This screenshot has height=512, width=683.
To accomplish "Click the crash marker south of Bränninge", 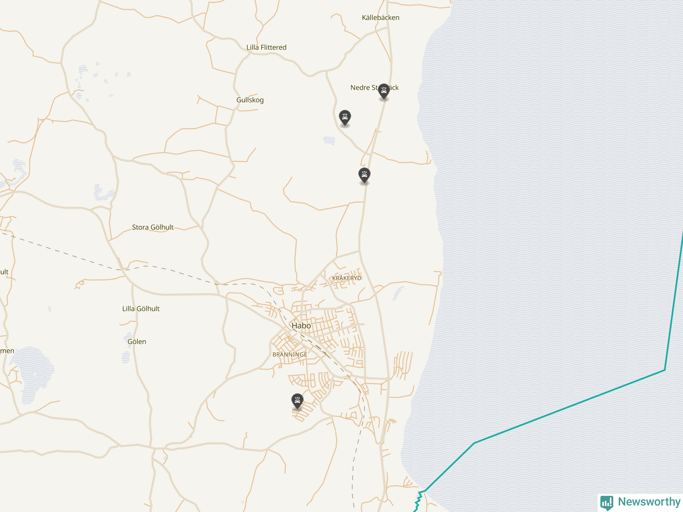I will point(297,401).
